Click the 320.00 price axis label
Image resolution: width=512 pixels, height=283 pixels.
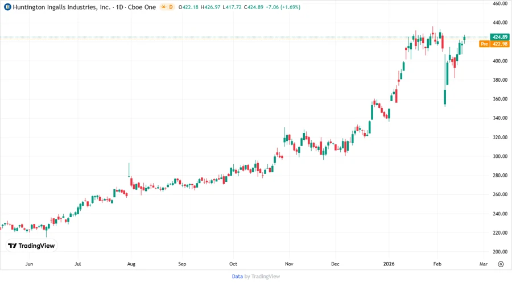tap(500, 138)
